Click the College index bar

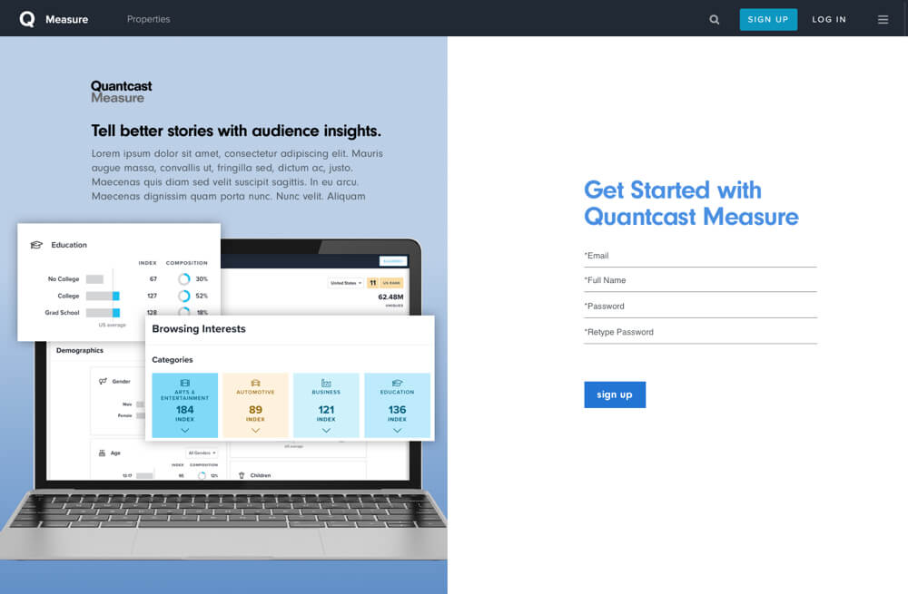coord(103,297)
